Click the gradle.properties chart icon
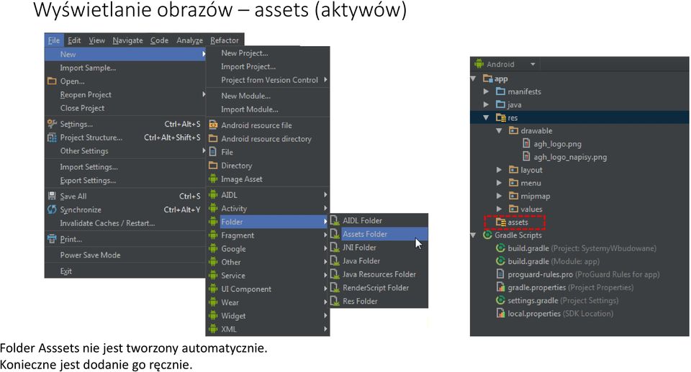Screen dimensions: 691x372 tap(501, 287)
